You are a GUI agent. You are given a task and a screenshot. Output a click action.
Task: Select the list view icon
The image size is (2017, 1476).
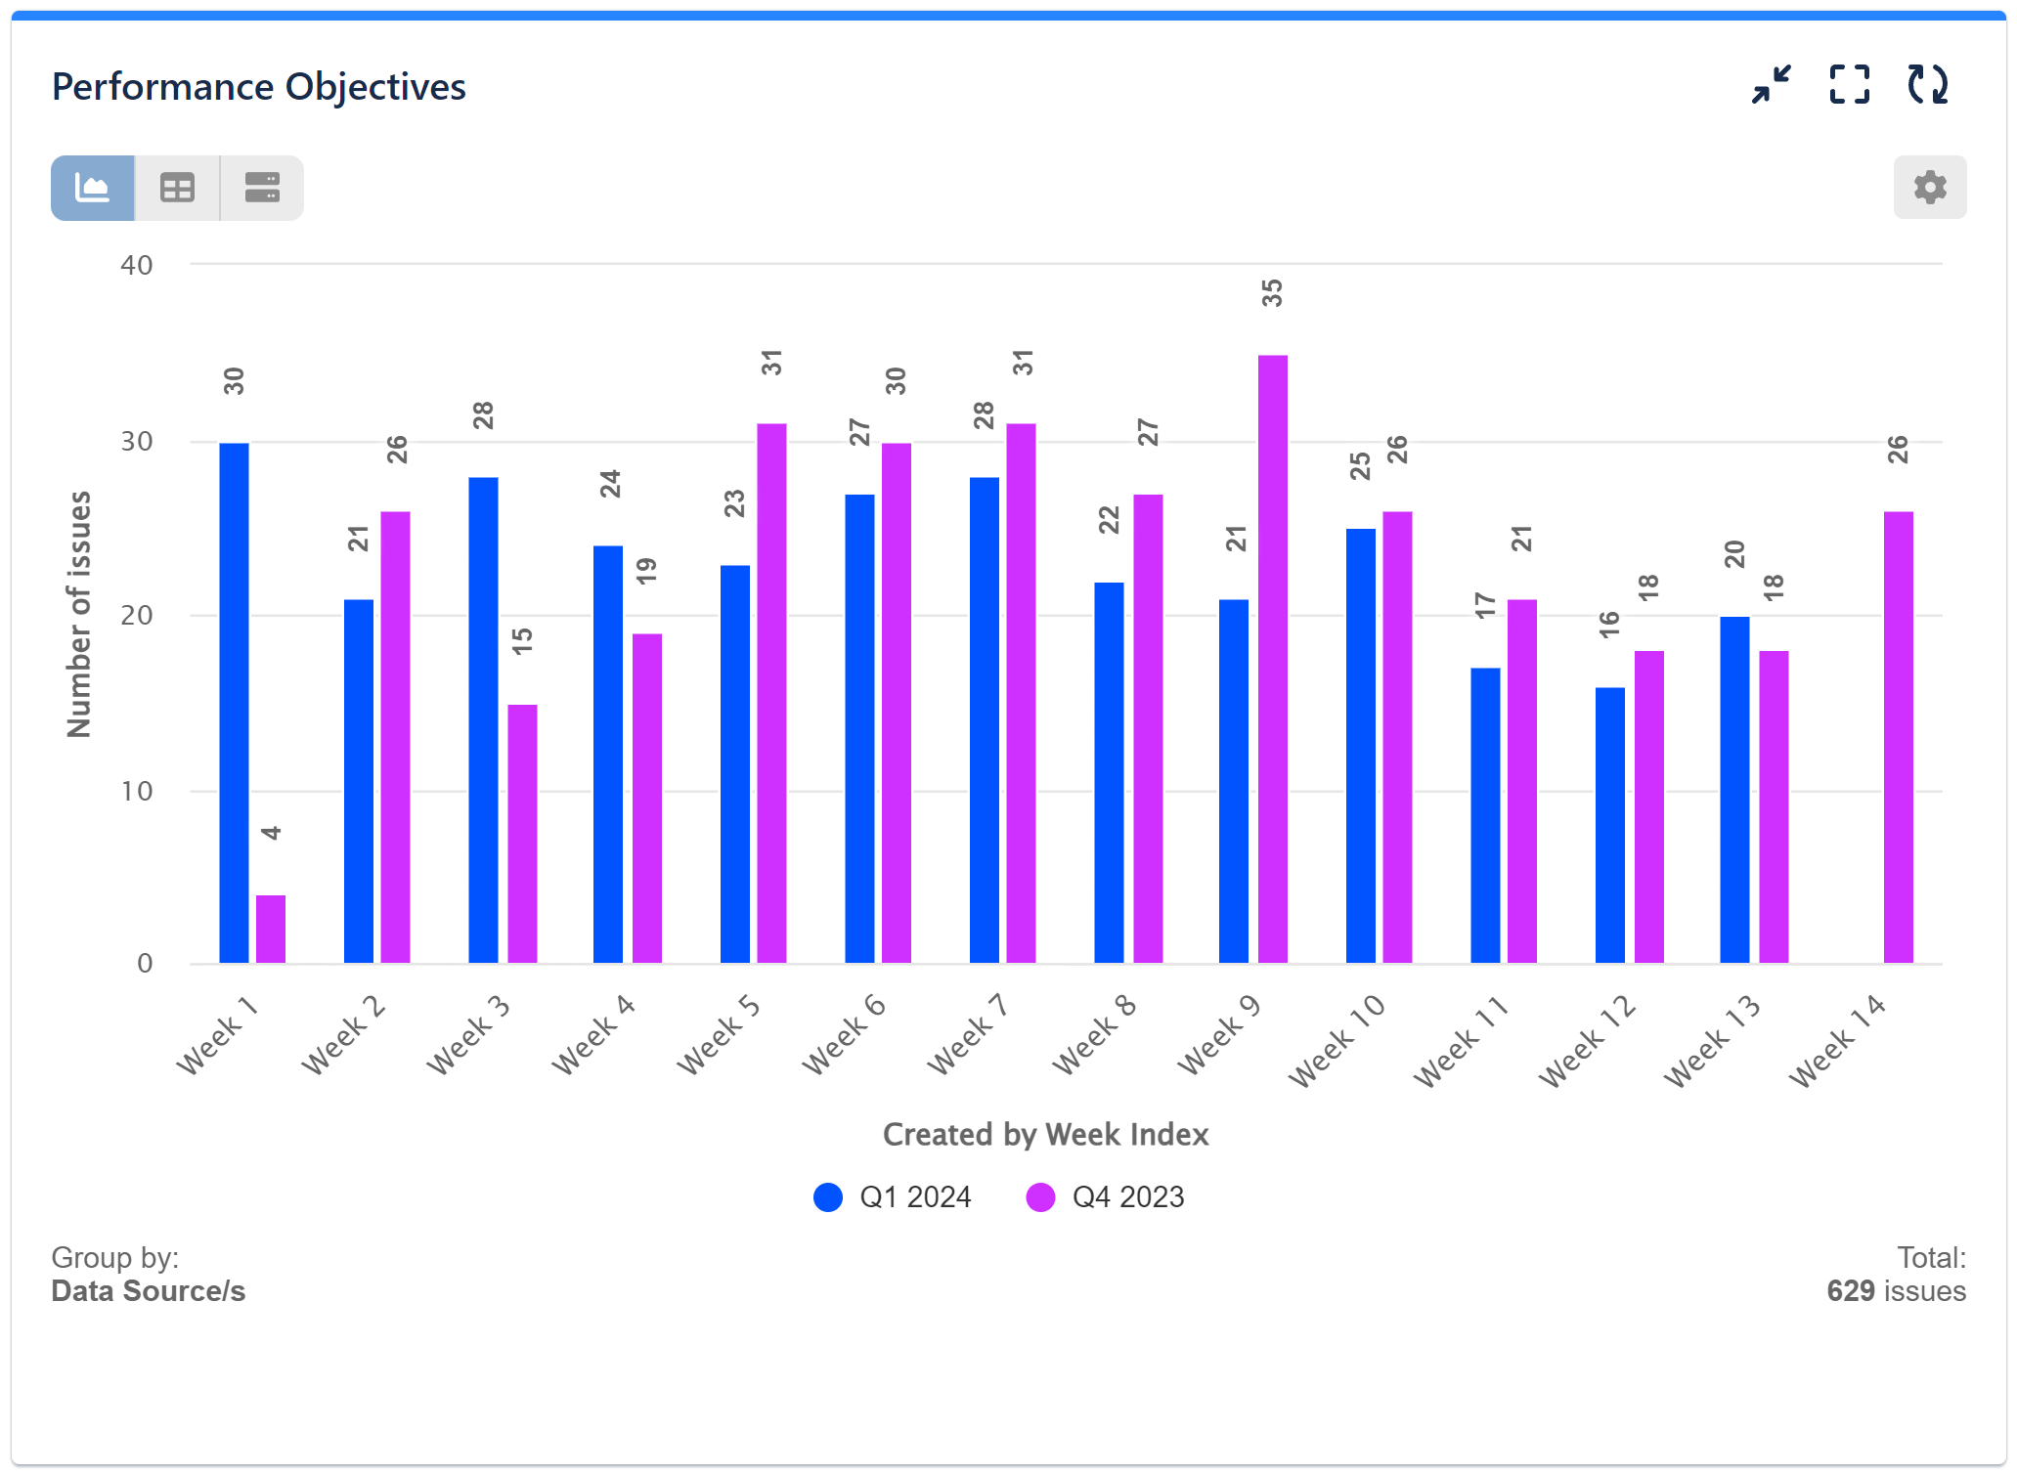pyautogui.click(x=260, y=187)
